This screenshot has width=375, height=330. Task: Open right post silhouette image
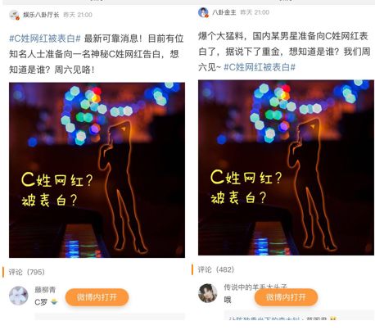pyautogui.click(x=286, y=168)
